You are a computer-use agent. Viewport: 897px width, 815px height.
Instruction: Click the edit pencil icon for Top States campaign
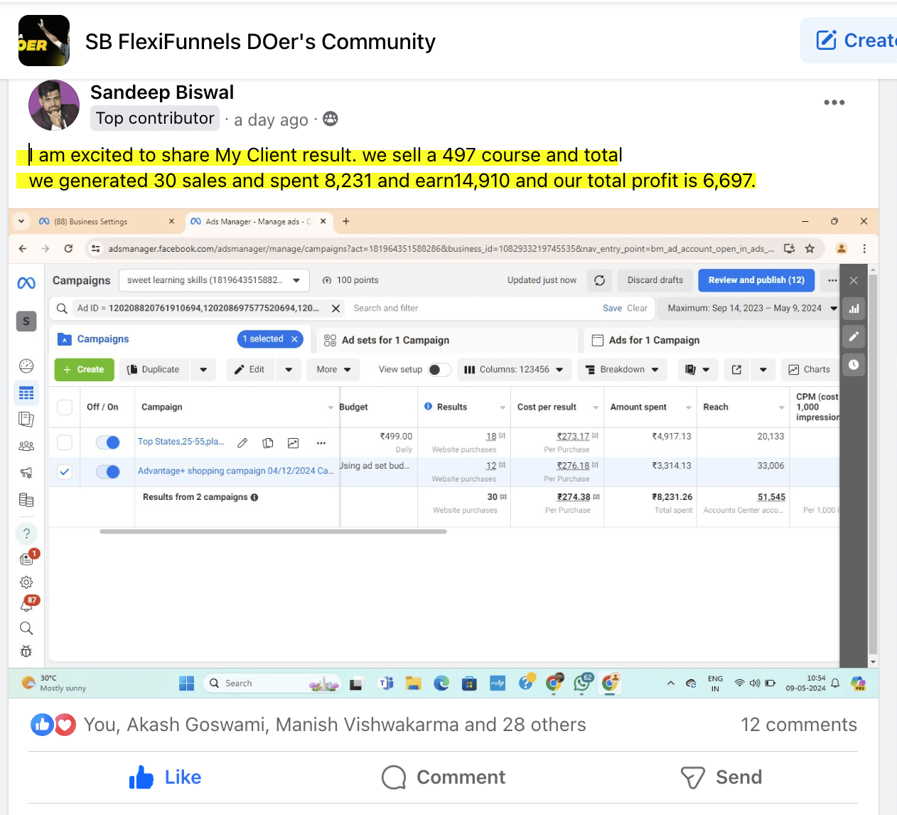pos(242,443)
